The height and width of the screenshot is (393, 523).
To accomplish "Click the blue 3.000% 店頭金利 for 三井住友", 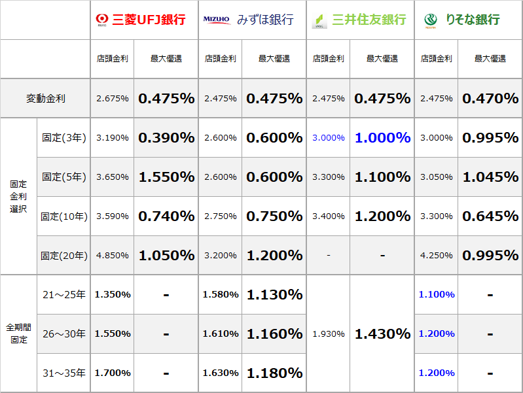I will (328, 138).
